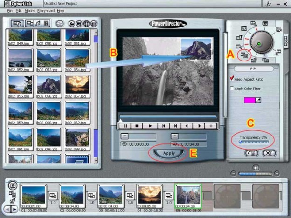Click the mark-out up arrow button
This screenshot has height=218, width=291.
(x=174, y=136)
